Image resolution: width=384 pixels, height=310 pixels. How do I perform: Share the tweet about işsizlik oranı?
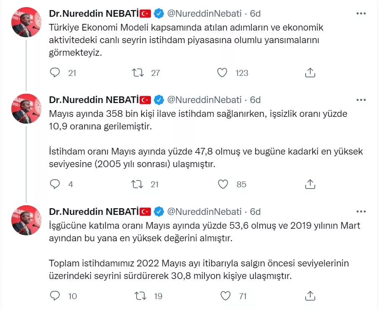click(x=310, y=184)
